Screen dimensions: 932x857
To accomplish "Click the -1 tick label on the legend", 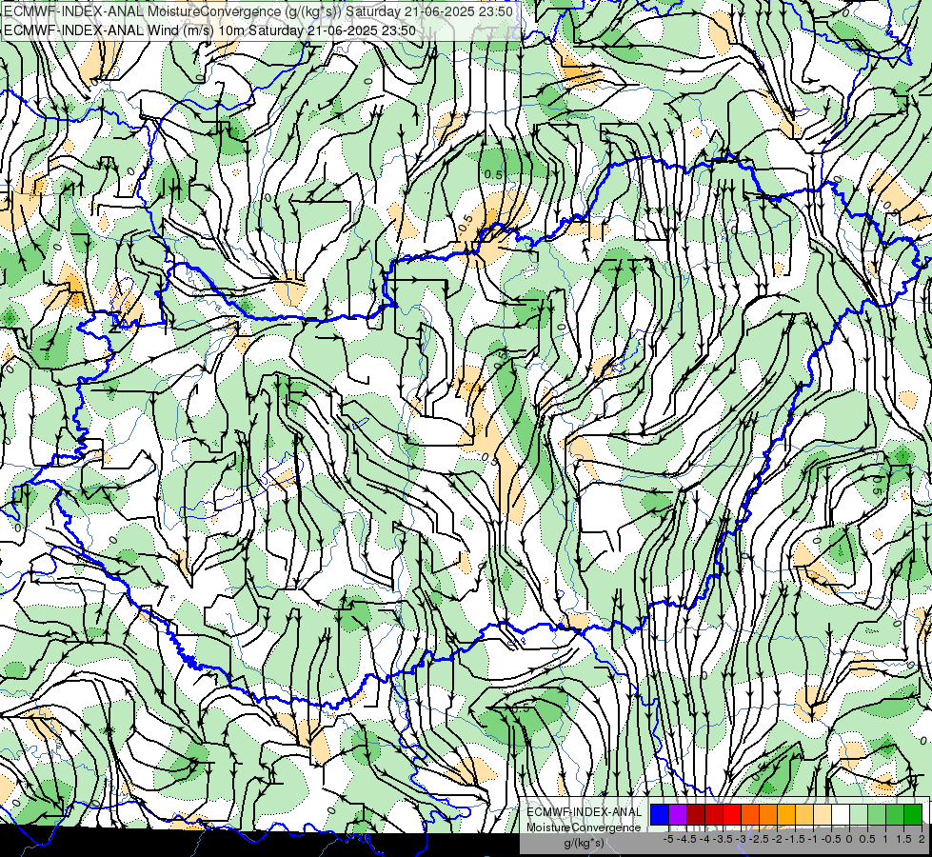I will pos(813,839).
